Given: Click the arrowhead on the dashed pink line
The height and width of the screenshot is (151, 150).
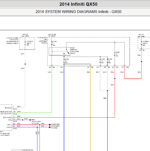Looking at the screenshot, I should tap(50, 125).
